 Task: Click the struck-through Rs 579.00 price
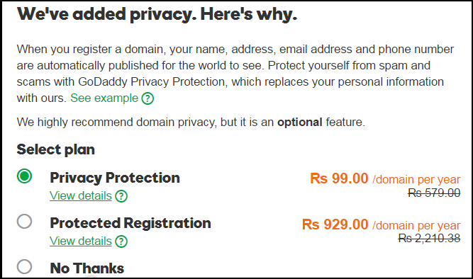[434, 193]
